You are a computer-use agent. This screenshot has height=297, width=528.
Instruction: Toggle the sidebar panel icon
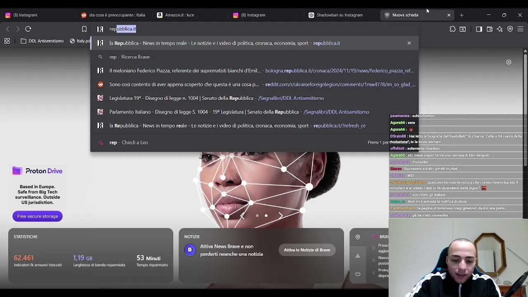click(479, 29)
